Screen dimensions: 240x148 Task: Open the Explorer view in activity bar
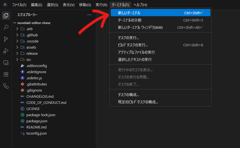click(6, 16)
